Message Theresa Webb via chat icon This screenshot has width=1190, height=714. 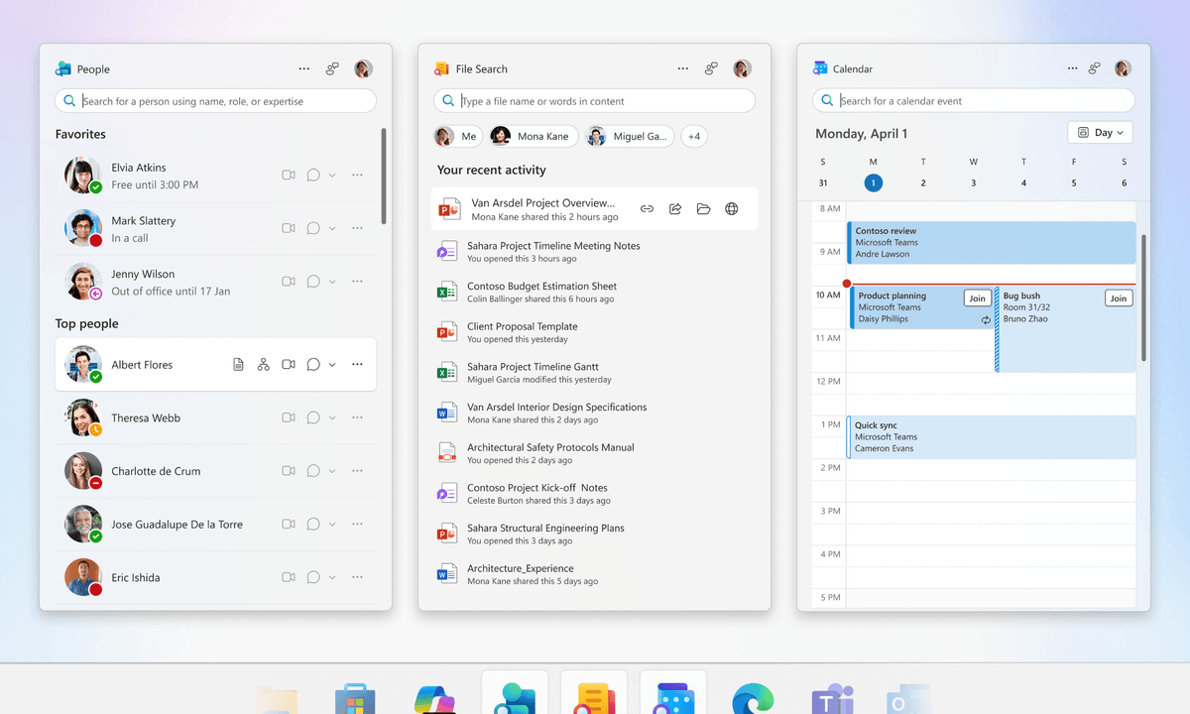pos(312,417)
